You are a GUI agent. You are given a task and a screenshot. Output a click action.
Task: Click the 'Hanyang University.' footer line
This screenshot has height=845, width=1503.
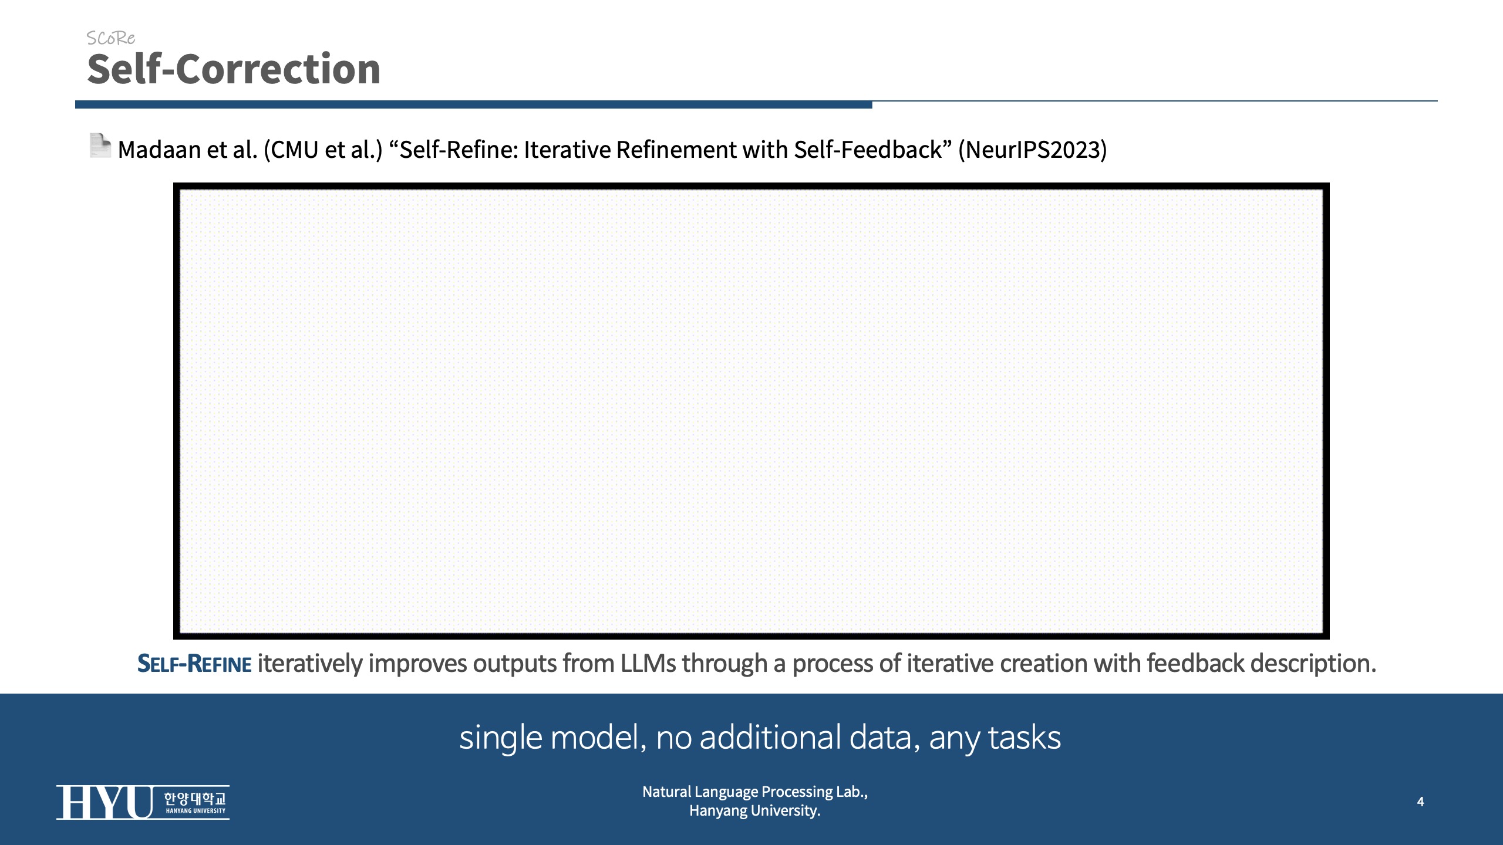pyautogui.click(x=754, y=810)
